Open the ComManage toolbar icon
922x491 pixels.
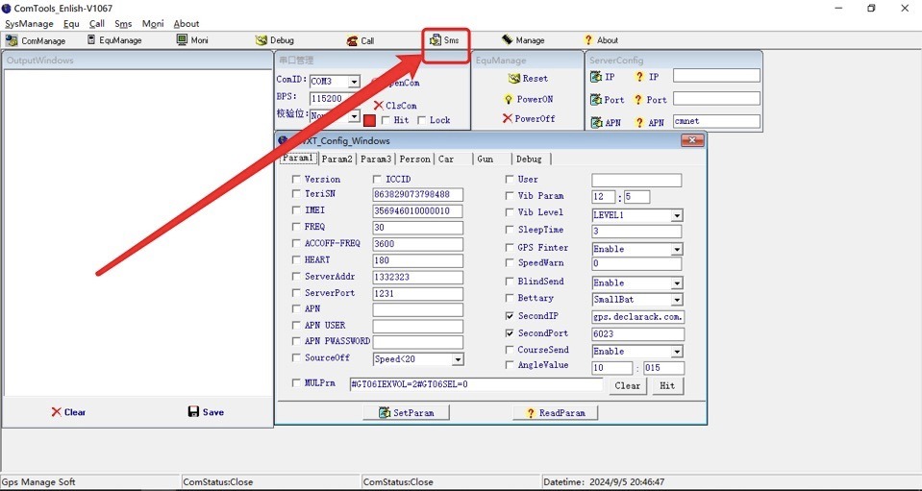pyautogui.click(x=12, y=40)
